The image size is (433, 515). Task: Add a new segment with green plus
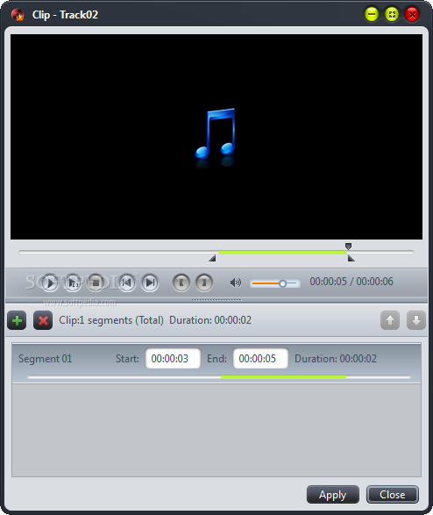click(17, 320)
